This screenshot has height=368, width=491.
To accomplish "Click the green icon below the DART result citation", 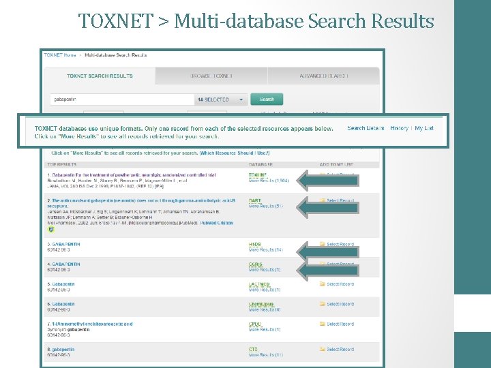I will click(x=51, y=230).
